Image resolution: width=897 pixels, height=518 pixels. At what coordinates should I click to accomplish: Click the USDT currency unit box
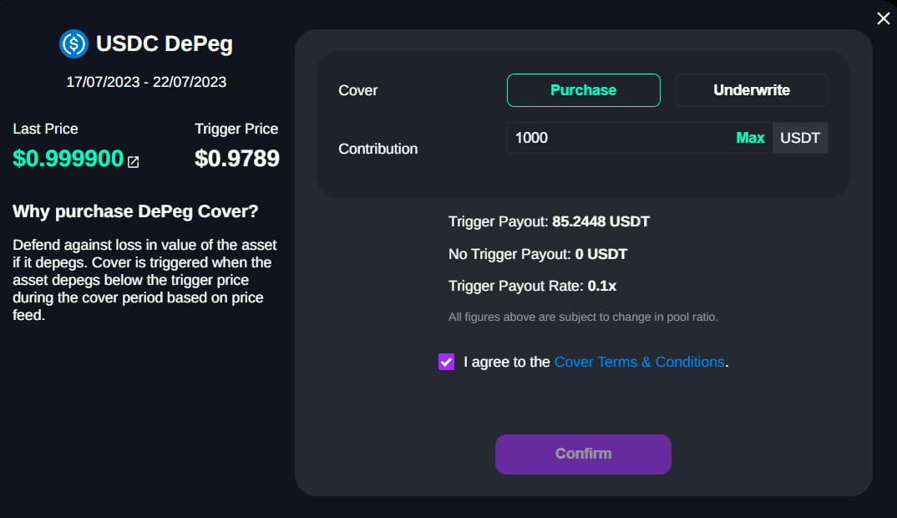[x=800, y=138]
